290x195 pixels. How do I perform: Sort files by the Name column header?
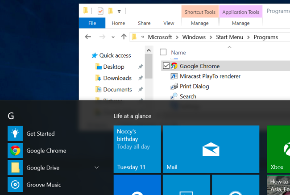point(178,53)
